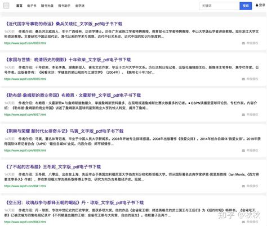The image size is (267, 226).
Task: Click the 登录 login link
Action: tap(262, 5)
